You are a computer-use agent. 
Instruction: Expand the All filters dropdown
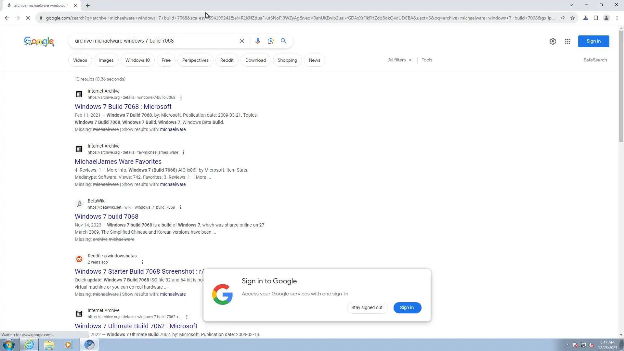point(399,60)
